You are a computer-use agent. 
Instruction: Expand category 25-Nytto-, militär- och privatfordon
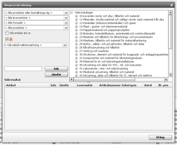point(77,44)
